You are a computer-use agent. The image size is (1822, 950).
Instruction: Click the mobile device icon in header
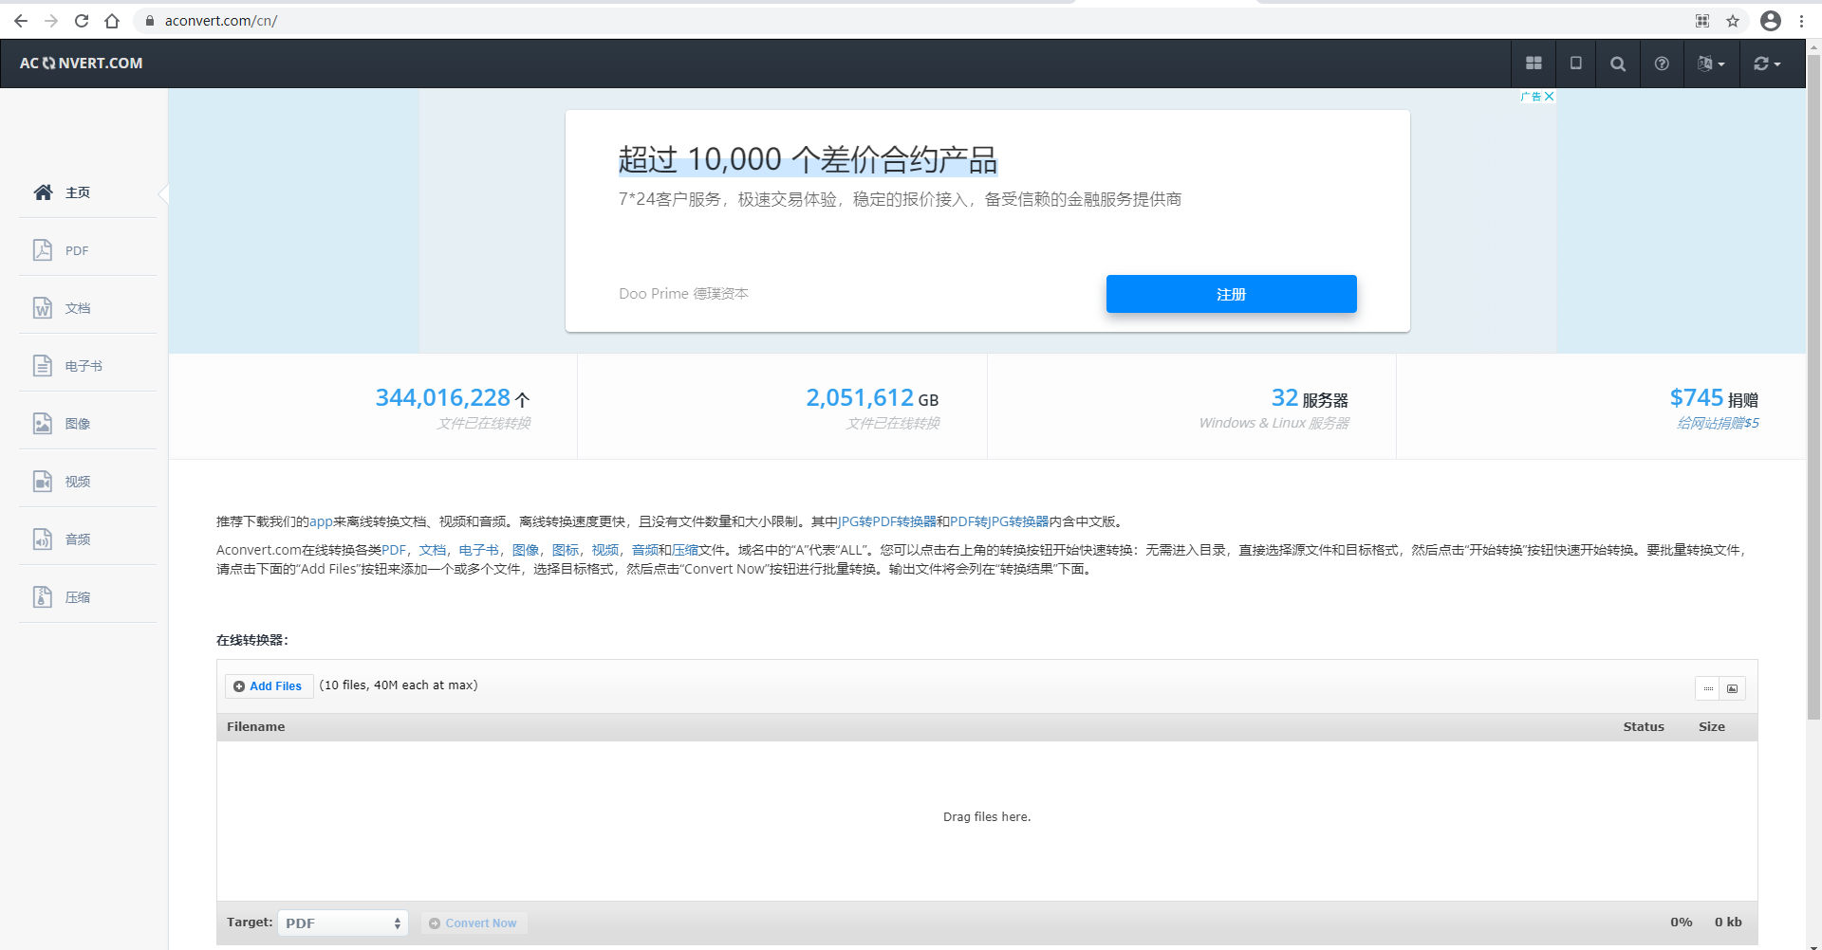point(1576,64)
